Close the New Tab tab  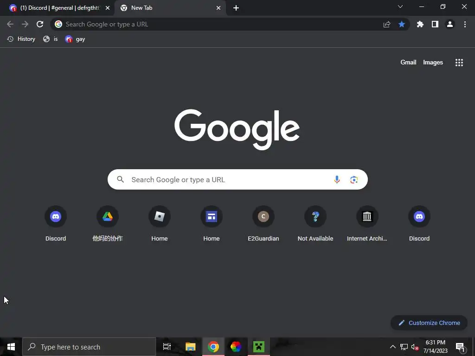click(x=218, y=8)
